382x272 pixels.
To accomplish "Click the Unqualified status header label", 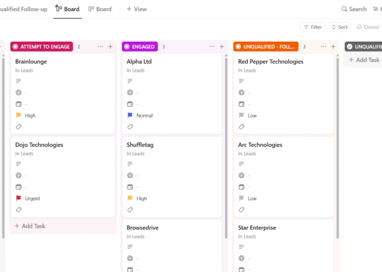I will (364, 46).
